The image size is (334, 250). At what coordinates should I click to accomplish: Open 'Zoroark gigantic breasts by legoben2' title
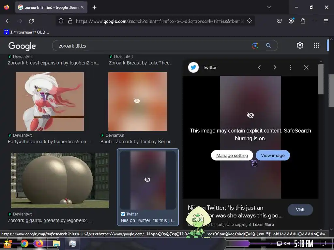[50, 220]
